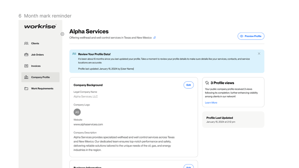The image size is (299, 168).
Task: Collapse the sidebar with the arrow icon
Action: (x=62, y=34)
